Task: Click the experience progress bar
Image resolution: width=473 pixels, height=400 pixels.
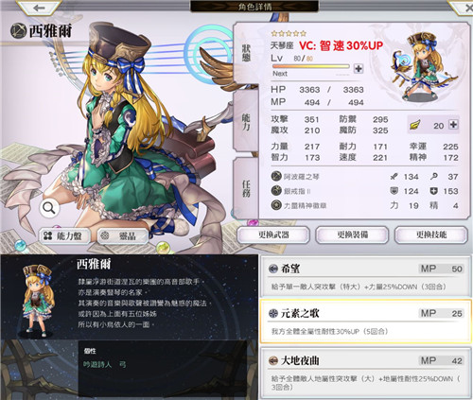Action: (311, 66)
